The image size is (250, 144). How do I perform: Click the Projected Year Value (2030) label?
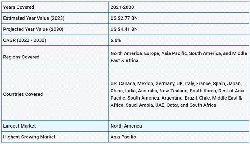pos(33,29)
